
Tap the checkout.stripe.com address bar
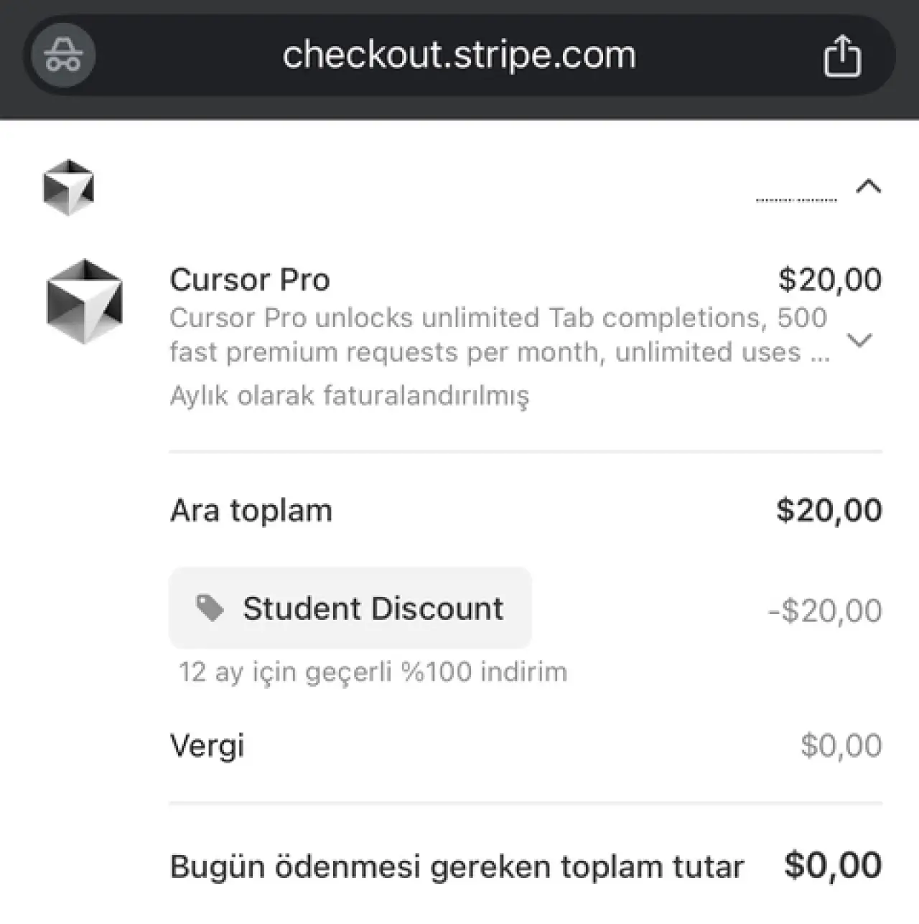459,56
